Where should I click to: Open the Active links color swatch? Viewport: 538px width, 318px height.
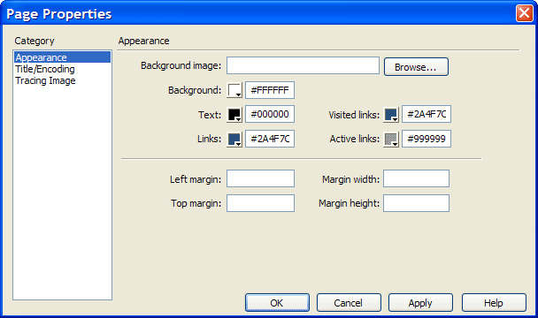(x=391, y=140)
